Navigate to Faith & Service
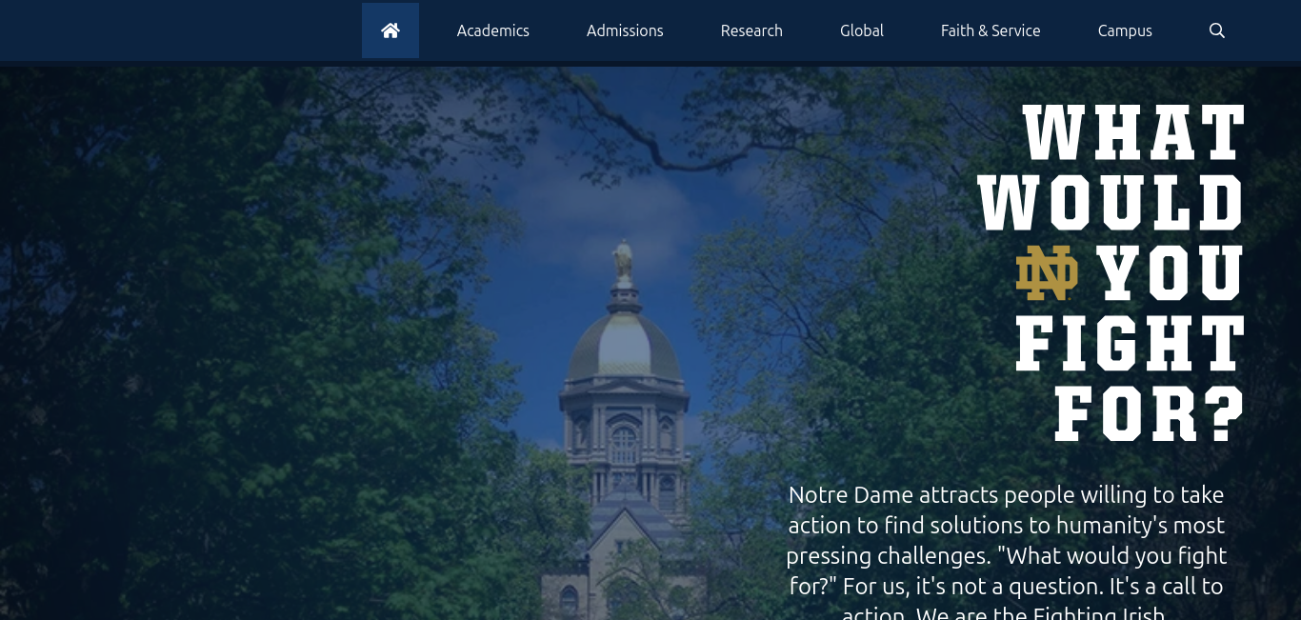The image size is (1301, 620). coord(990,30)
